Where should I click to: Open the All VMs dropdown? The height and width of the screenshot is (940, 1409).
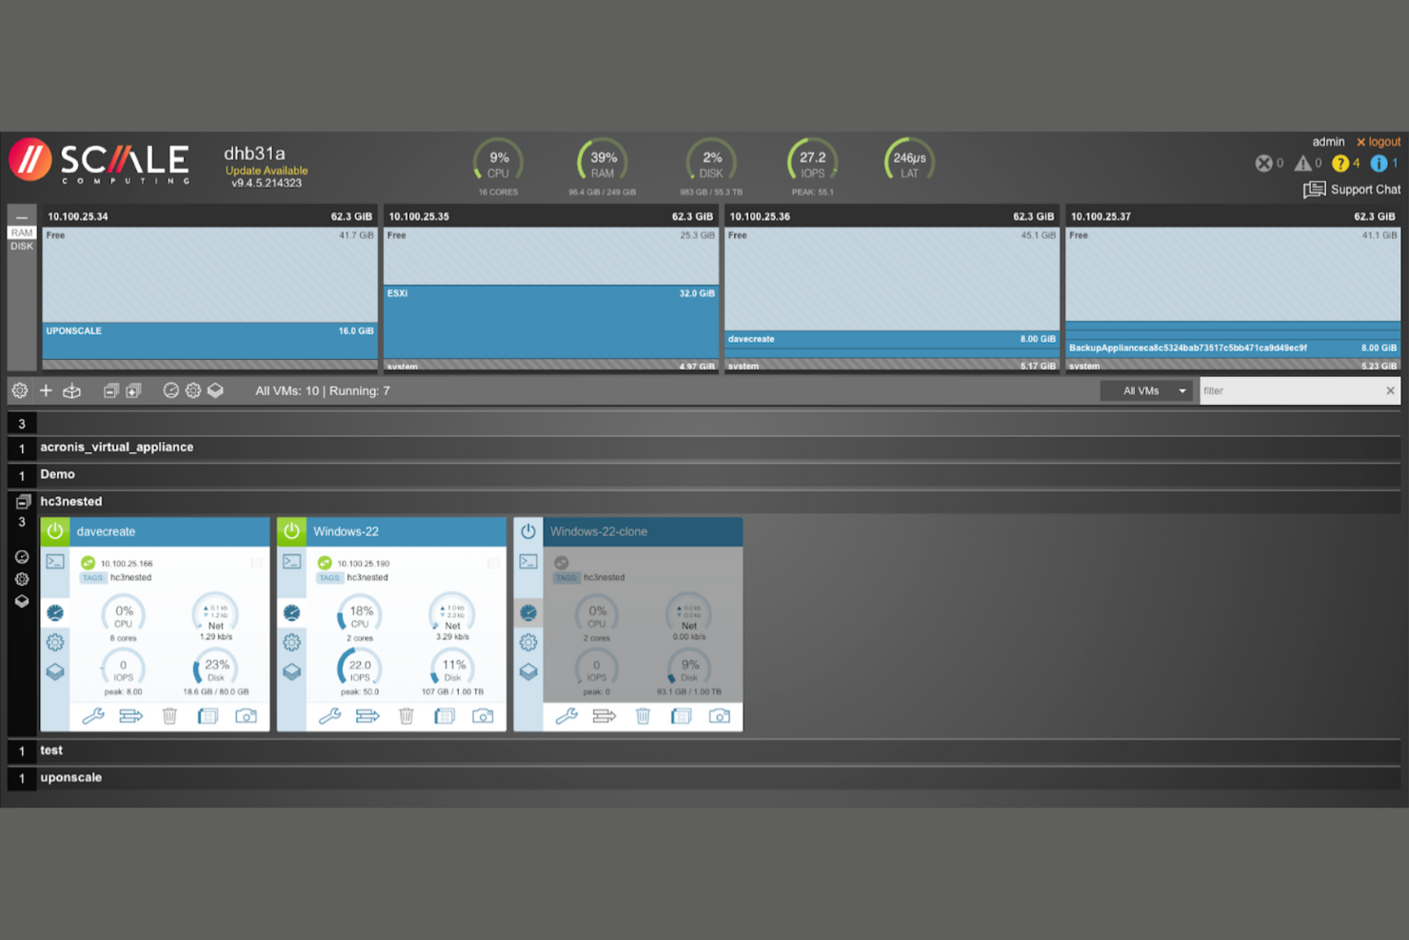[1146, 390]
